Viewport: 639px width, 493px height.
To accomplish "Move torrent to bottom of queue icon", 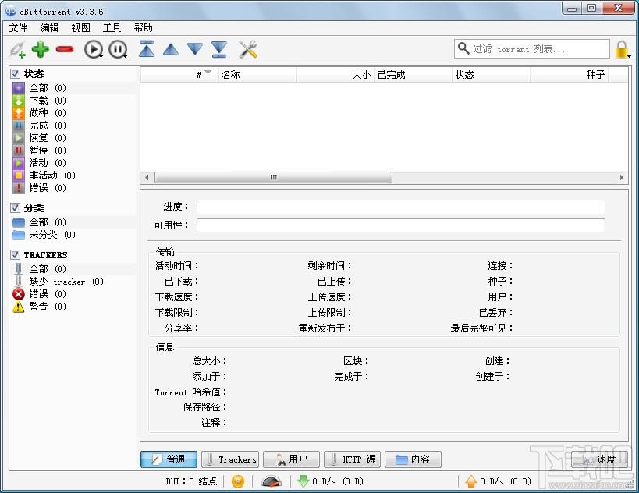I will click(219, 49).
